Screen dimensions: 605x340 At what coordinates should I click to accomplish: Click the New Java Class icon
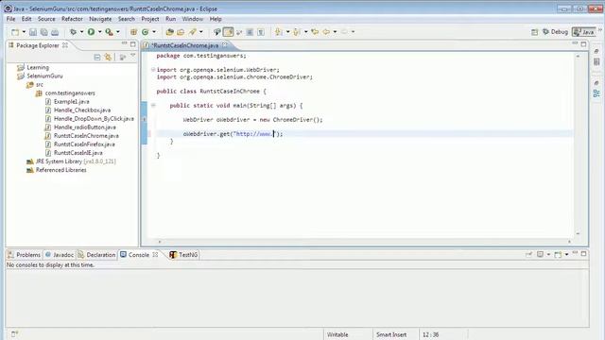point(145,32)
